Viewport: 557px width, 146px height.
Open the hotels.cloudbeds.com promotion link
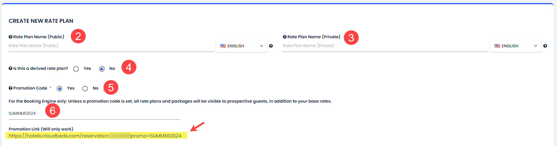pos(95,136)
